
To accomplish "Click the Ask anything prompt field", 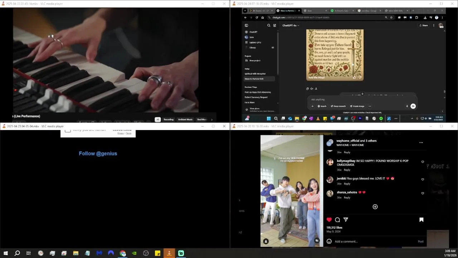I will pos(361,100).
